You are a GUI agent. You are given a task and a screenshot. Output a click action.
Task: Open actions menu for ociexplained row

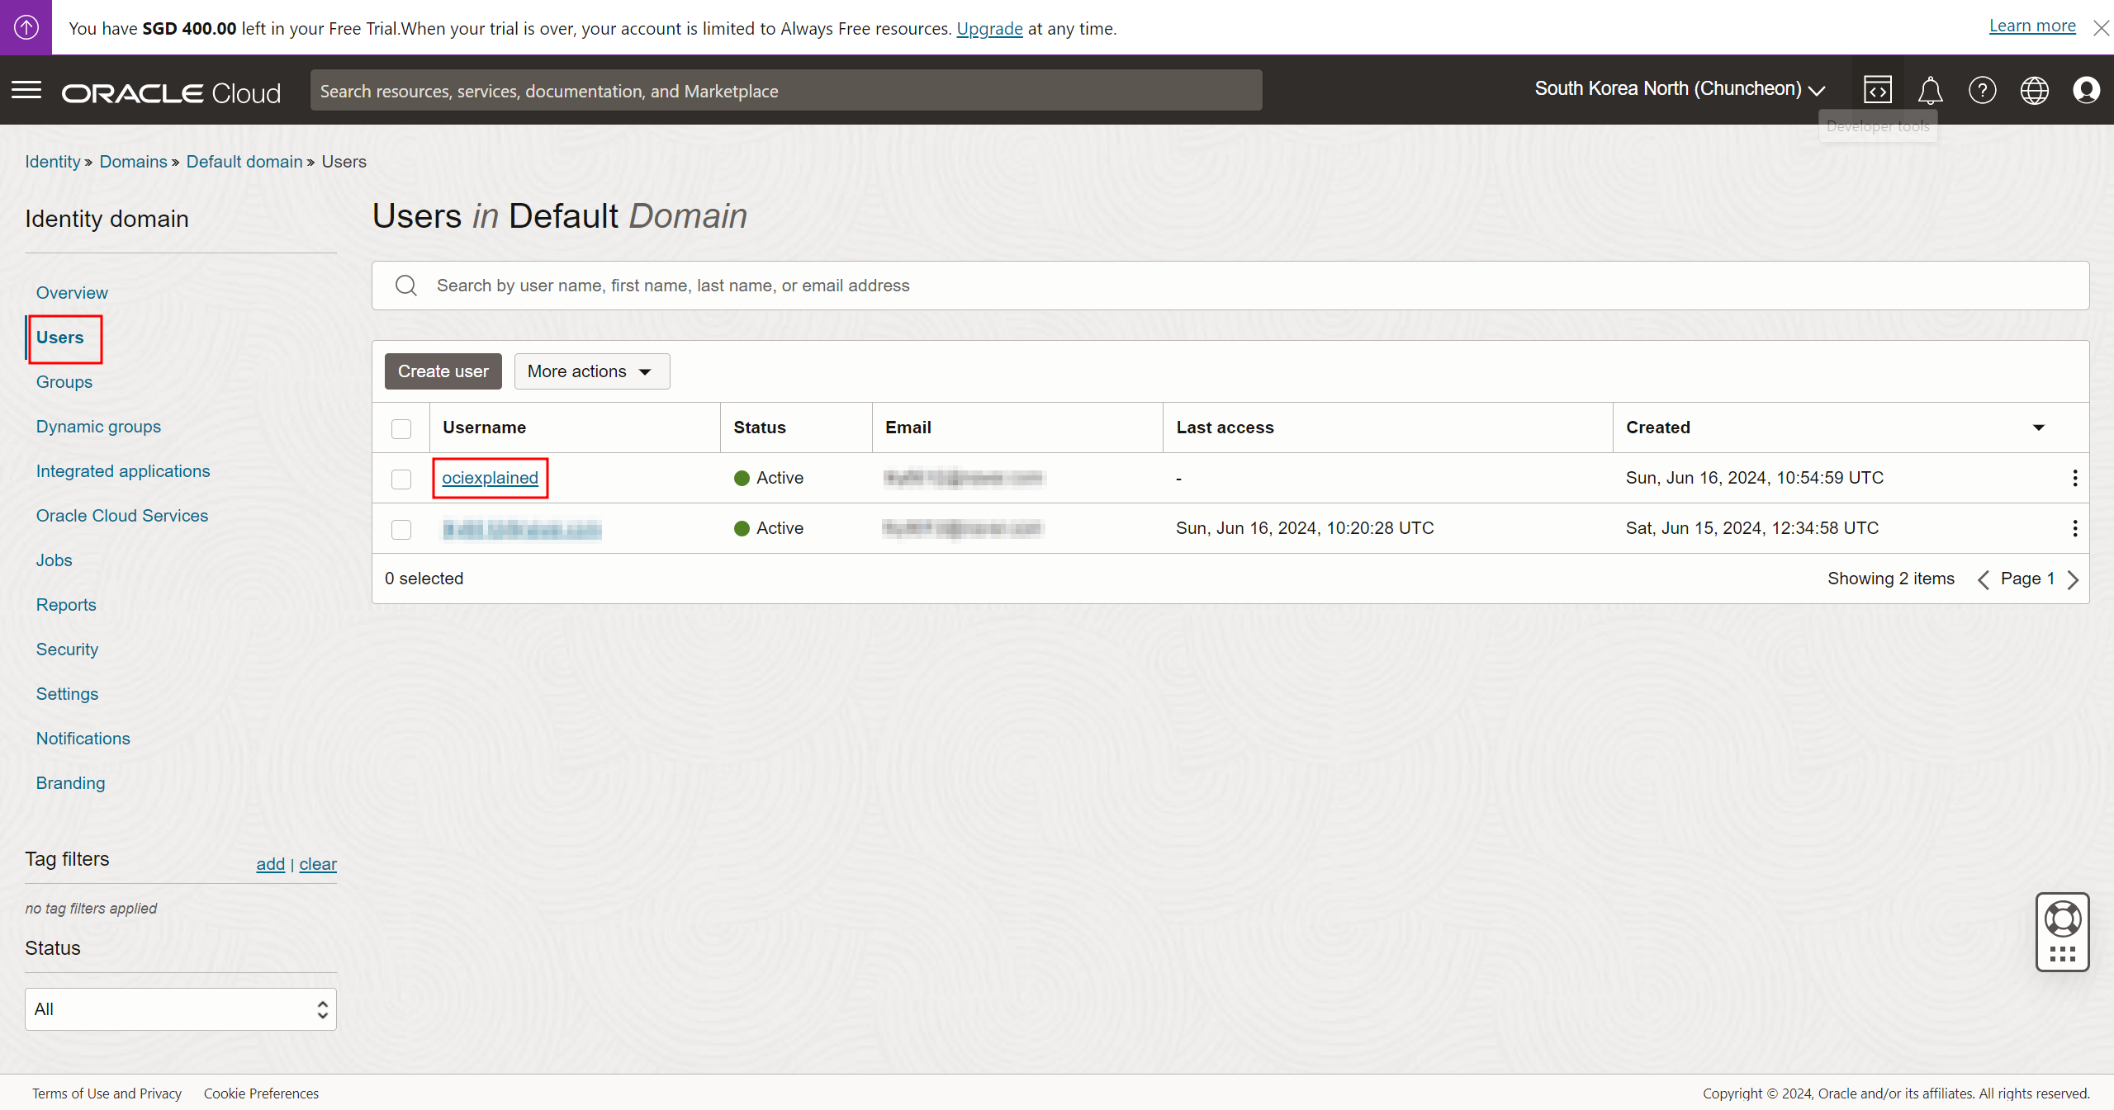click(2074, 478)
